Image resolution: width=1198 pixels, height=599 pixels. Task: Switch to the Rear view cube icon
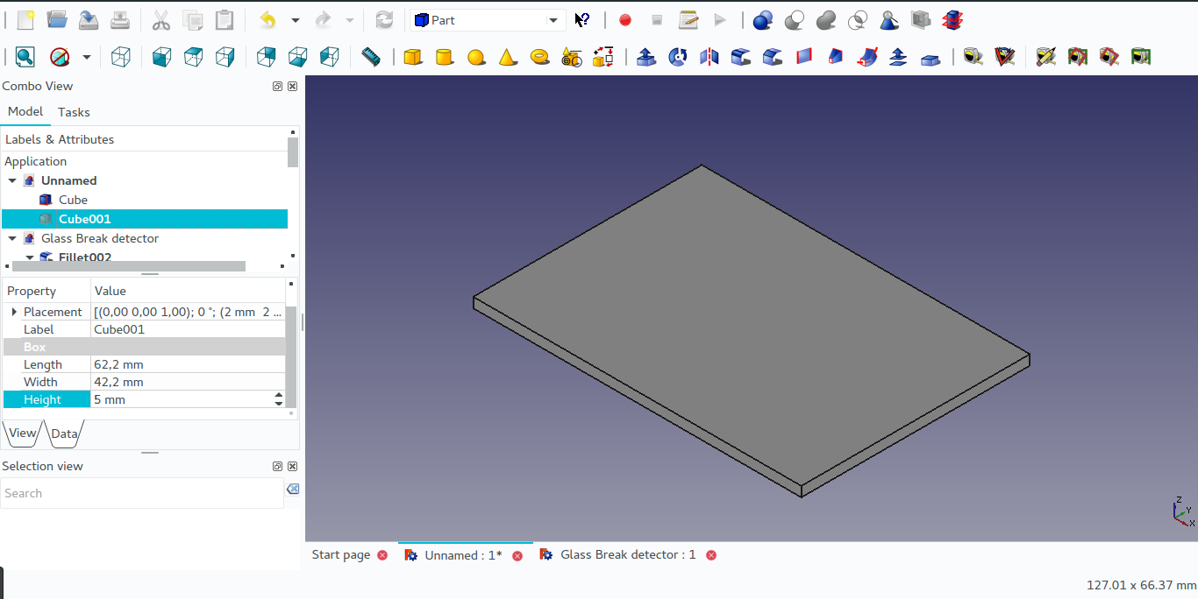pos(267,57)
